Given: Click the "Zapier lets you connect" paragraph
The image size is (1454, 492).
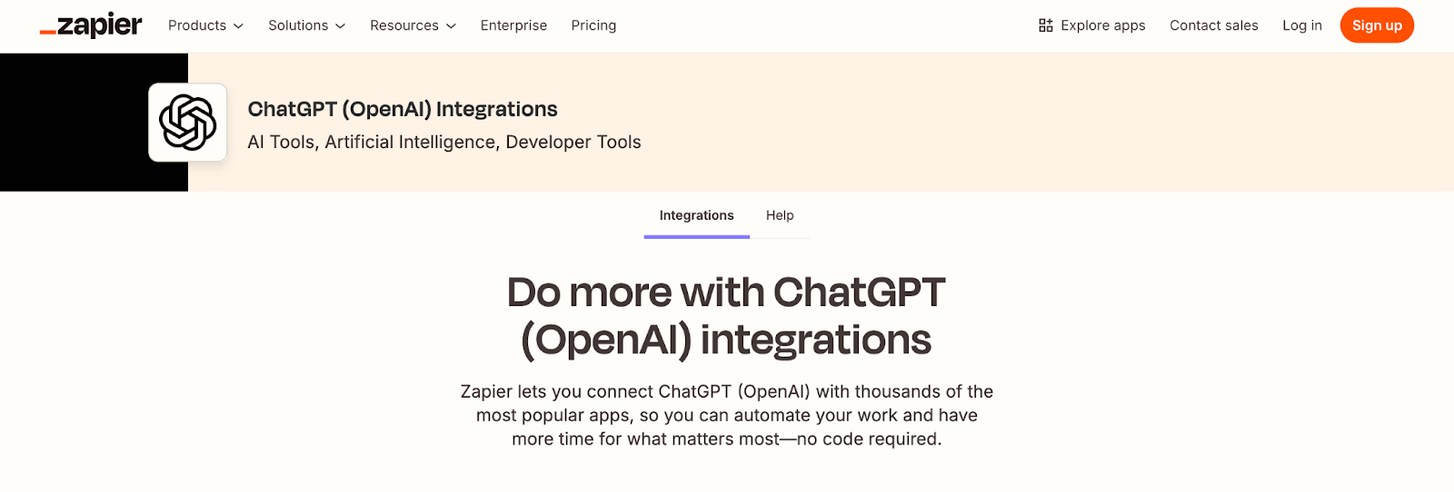Looking at the screenshot, I should click(x=726, y=415).
